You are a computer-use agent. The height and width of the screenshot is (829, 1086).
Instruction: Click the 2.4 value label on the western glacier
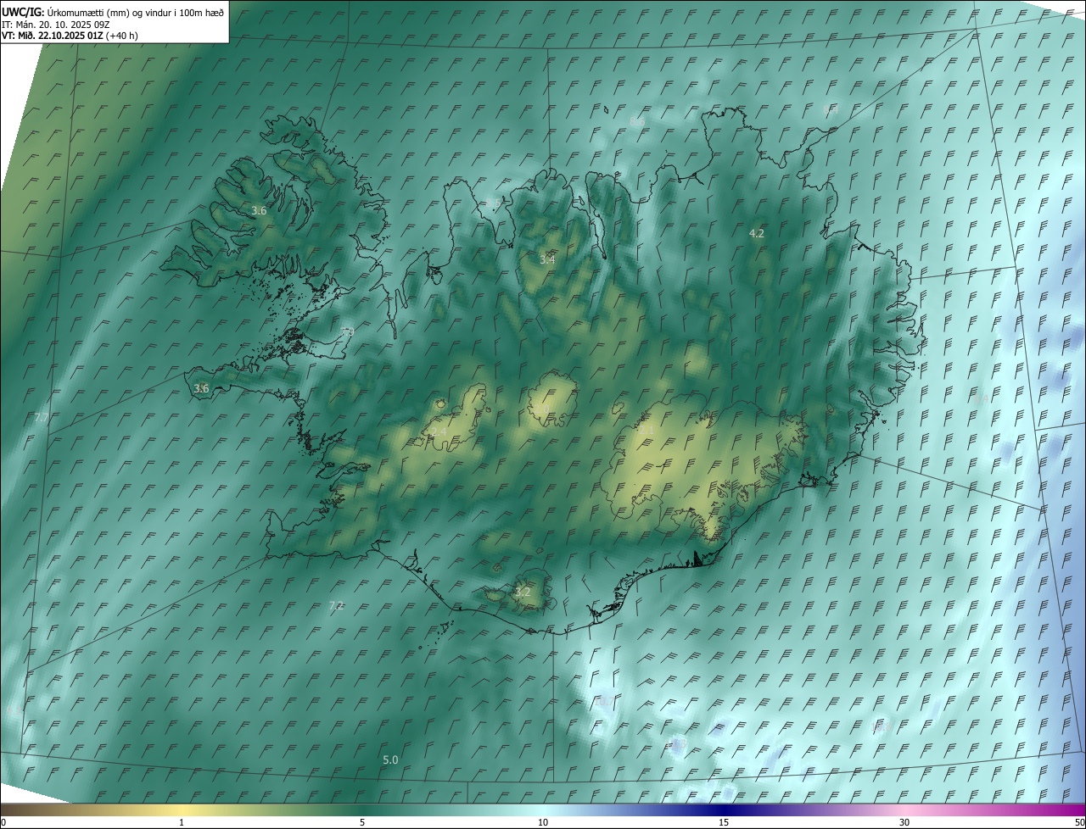(439, 431)
